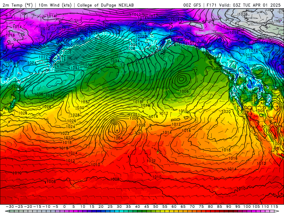Select the positive 20 value on the temperature scale
The image size is (284, 213).
[x=101, y=207]
